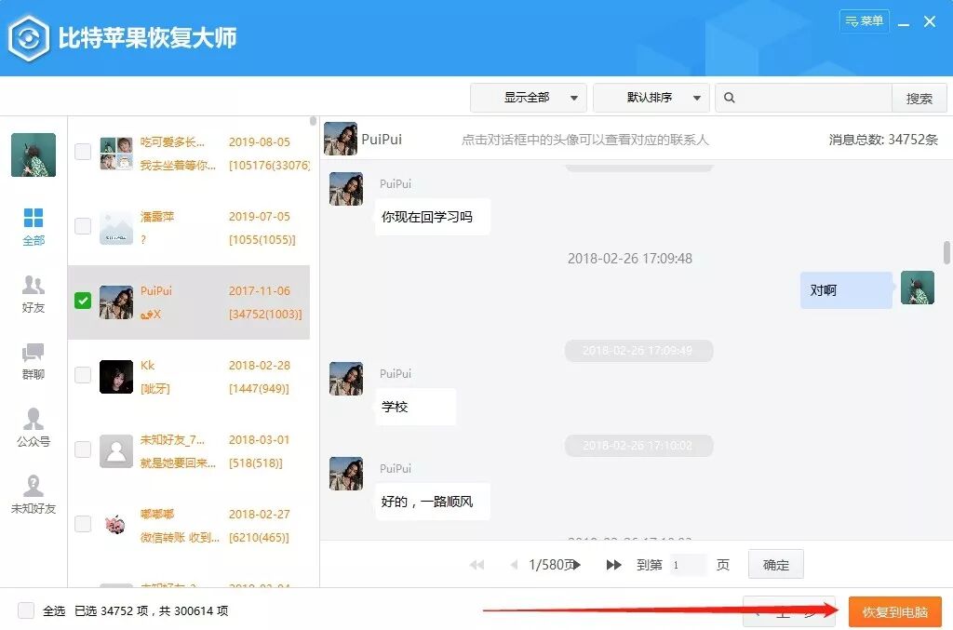Go to first page of messages
The image size is (953, 630).
[477, 565]
